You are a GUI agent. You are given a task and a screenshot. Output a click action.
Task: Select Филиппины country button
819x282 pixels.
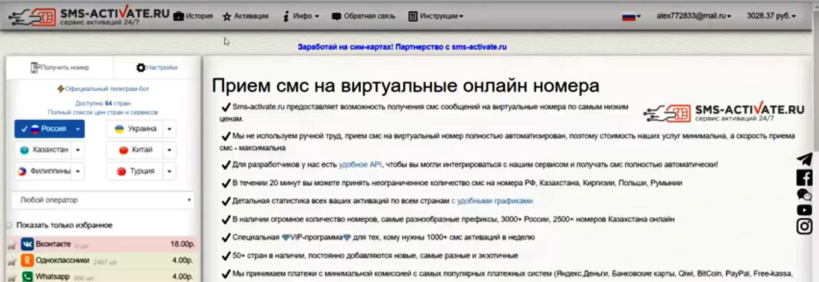tap(43, 171)
